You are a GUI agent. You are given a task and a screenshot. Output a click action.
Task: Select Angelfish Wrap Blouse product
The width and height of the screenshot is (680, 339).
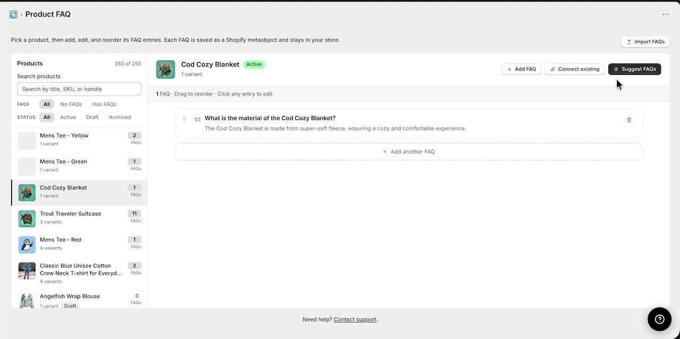tap(79, 299)
